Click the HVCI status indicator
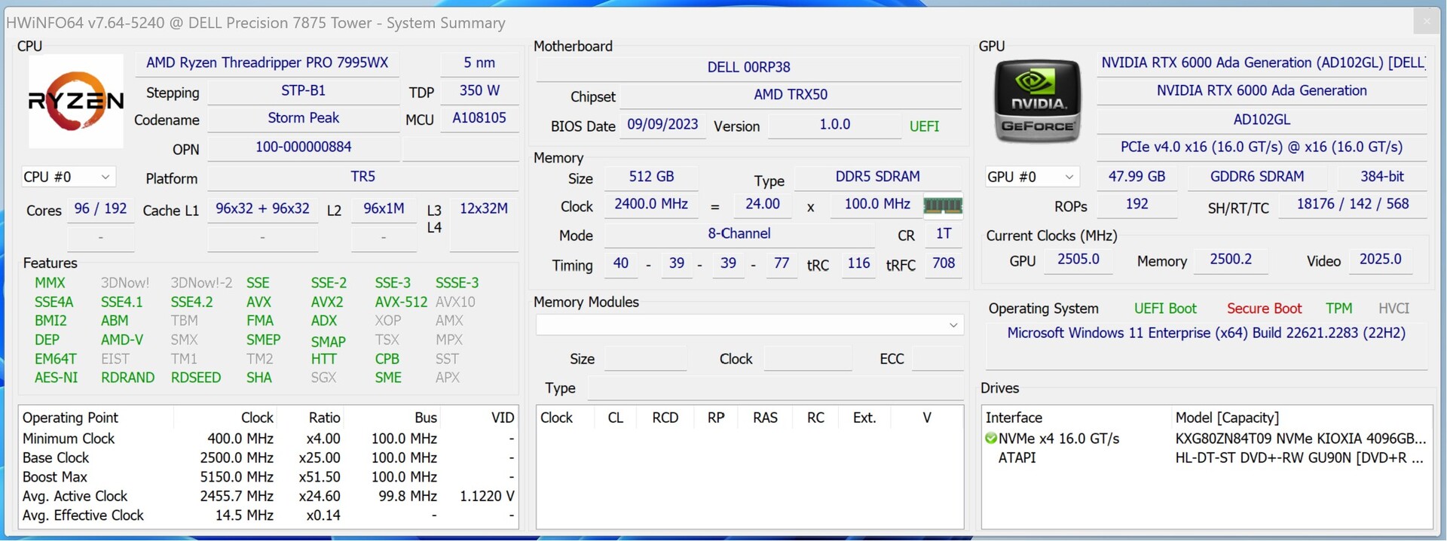 pos(1393,308)
